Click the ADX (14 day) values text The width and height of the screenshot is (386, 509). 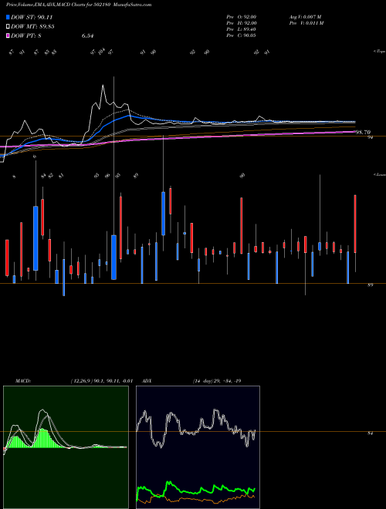click(x=217, y=381)
